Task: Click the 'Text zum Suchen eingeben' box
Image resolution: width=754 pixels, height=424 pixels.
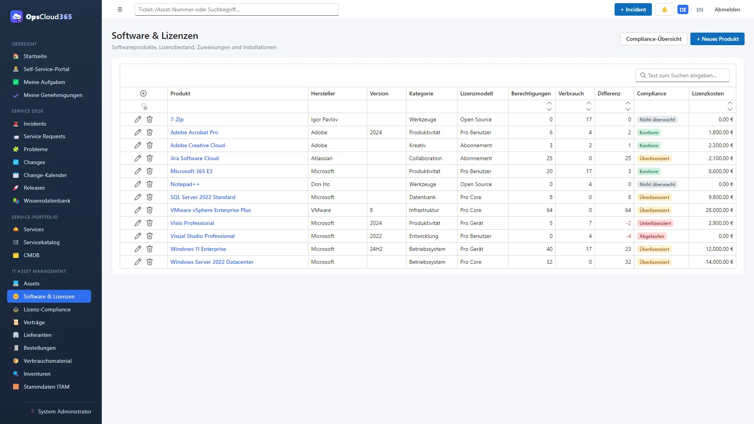Action: click(682, 75)
